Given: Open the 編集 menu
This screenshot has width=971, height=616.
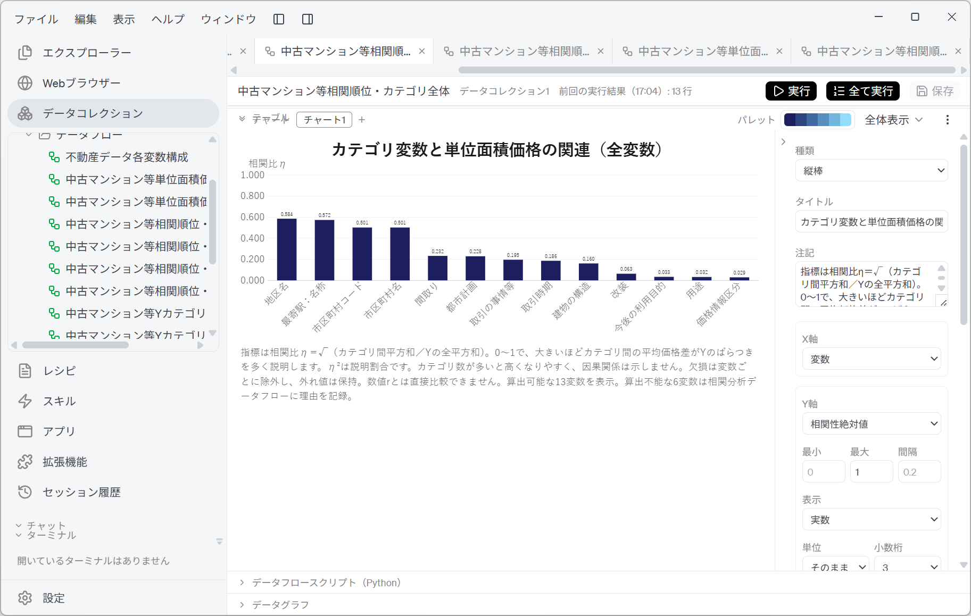Looking at the screenshot, I should coord(86,19).
